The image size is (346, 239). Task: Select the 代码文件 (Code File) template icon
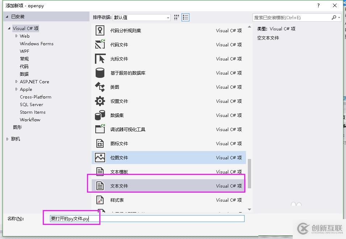pos(99,44)
